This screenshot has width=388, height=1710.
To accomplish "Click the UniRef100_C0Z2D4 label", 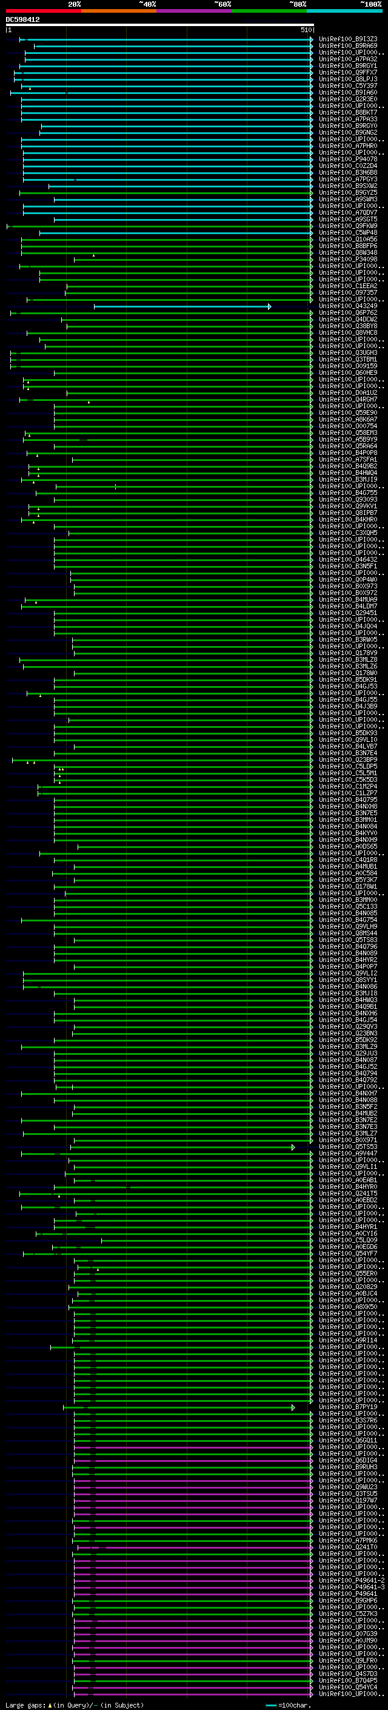I will 348,166.
